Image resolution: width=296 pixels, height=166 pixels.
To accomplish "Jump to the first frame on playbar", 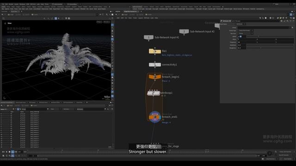I will click(x=3, y=152).
